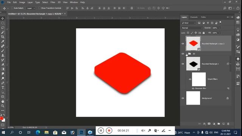This screenshot has height=136, width=242.
Task: Delete layer with the trash icon
Action: coord(228,124)
